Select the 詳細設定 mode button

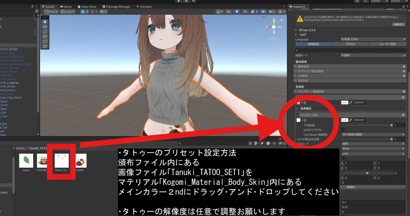tap(314, 44)
